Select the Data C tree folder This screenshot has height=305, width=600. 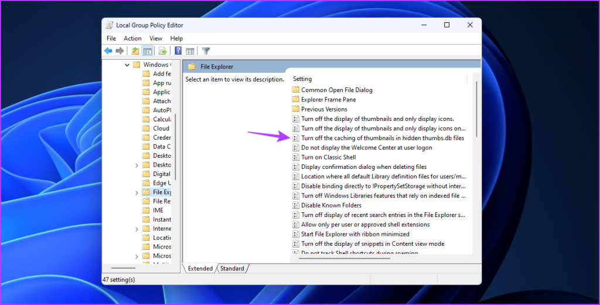pyautogui.click(x=156, y=147)
